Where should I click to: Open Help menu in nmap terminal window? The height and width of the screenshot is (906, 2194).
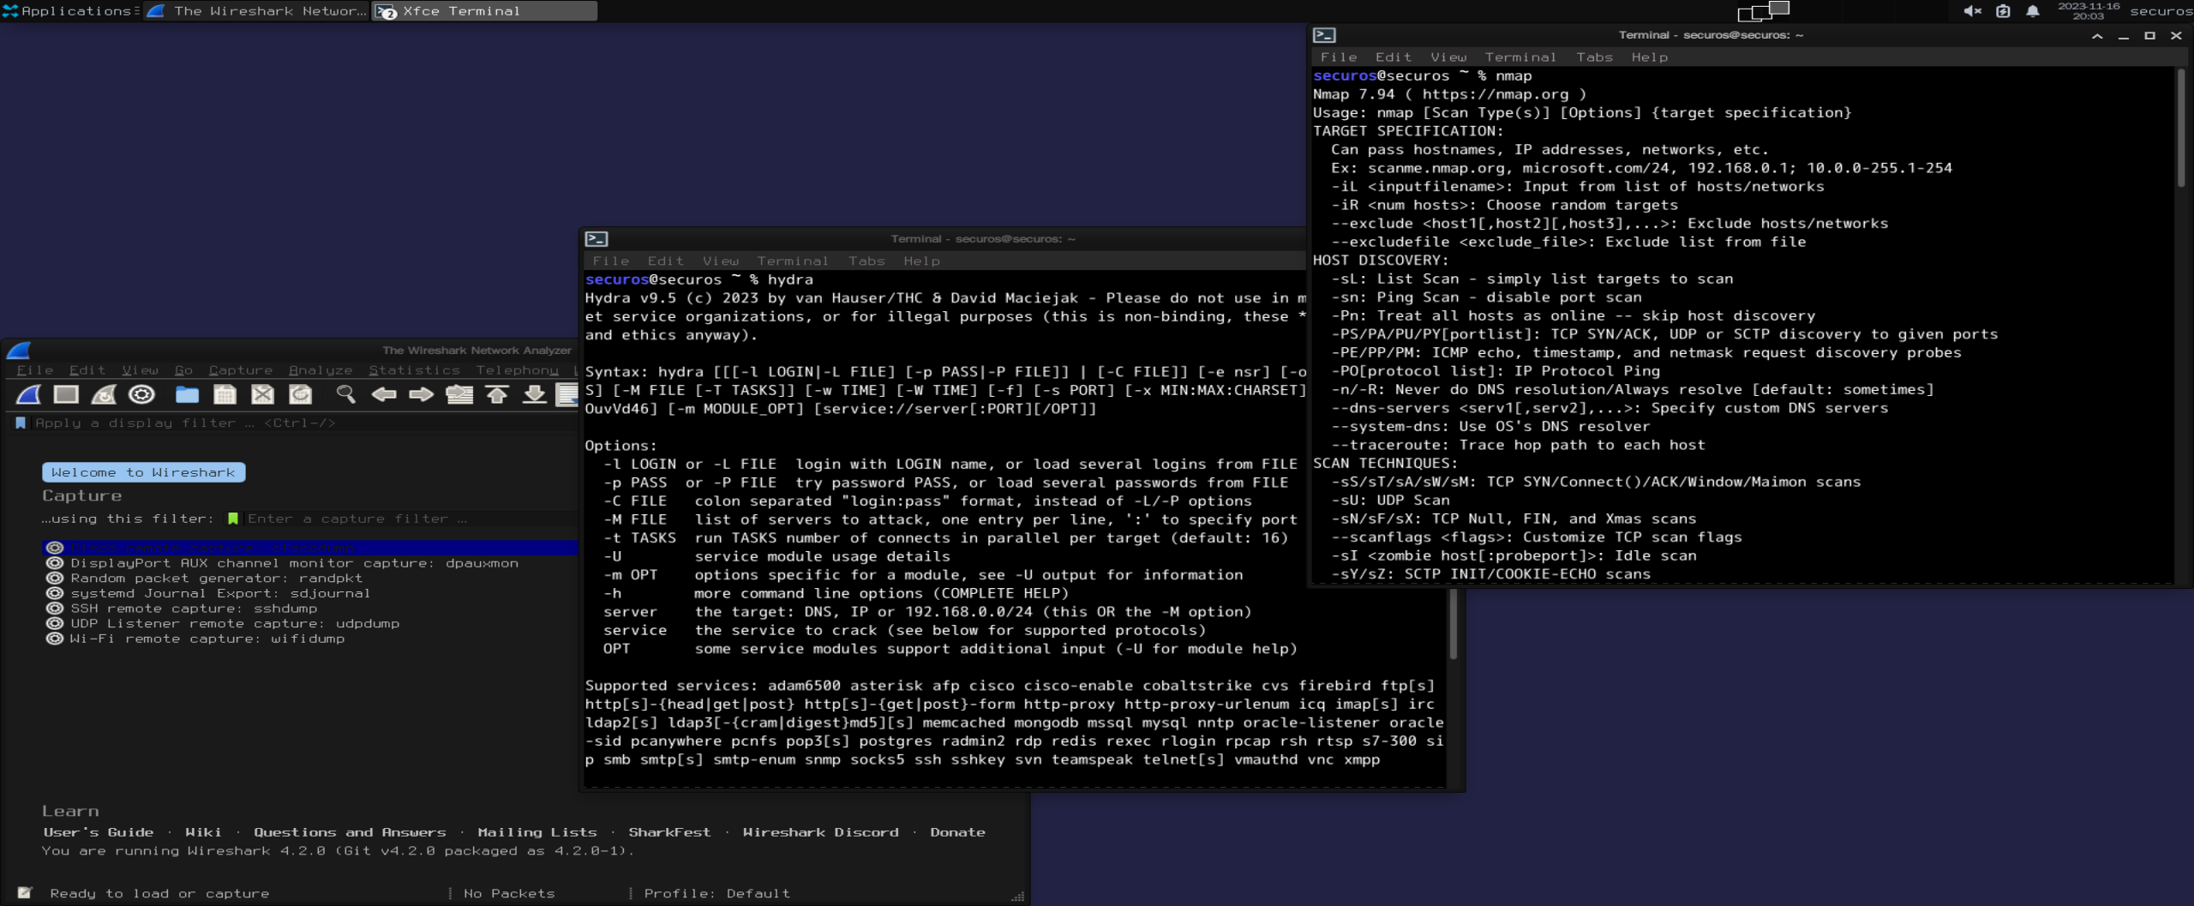[x=1650, y=57]
